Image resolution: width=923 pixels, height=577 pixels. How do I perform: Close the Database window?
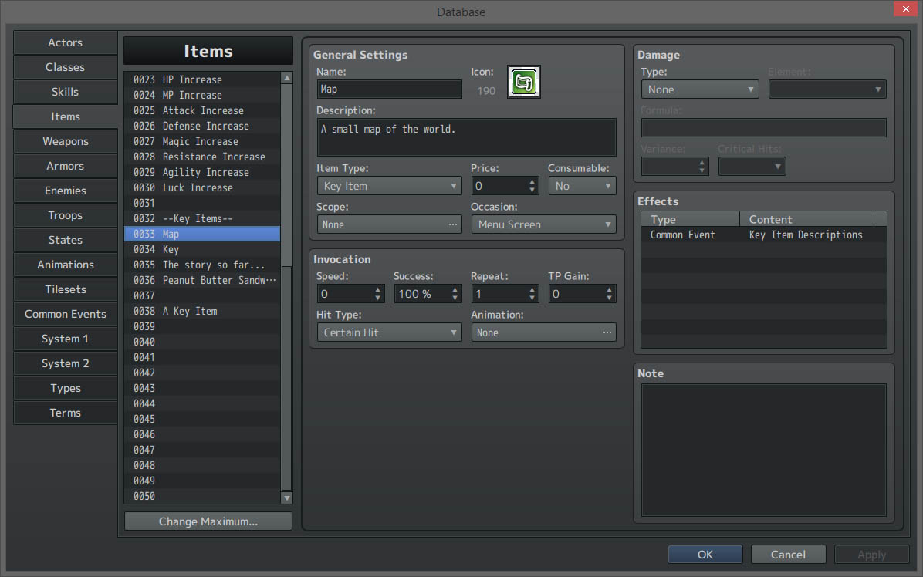pos(905,8)
